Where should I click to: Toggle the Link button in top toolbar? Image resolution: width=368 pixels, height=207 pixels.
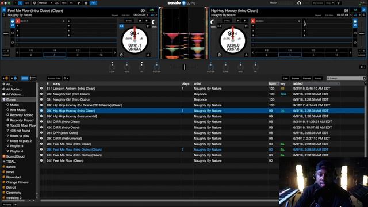tap(27, 3)
